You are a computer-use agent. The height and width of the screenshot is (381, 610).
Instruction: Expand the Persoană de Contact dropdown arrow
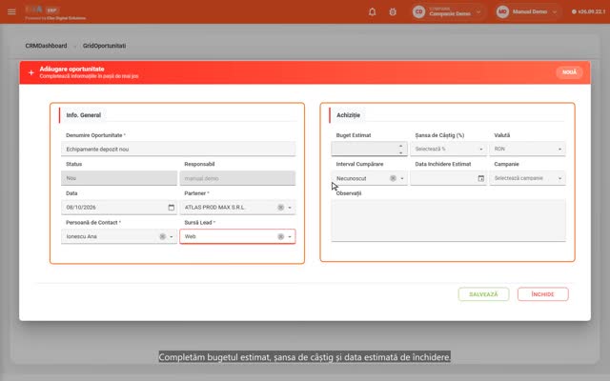(172, 237)
